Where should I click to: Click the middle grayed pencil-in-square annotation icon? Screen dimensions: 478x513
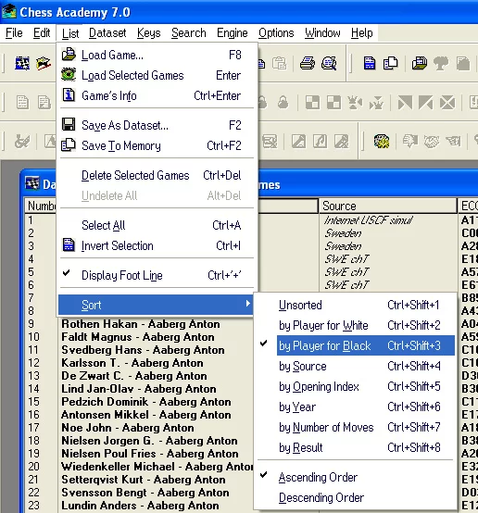point(320,142)
